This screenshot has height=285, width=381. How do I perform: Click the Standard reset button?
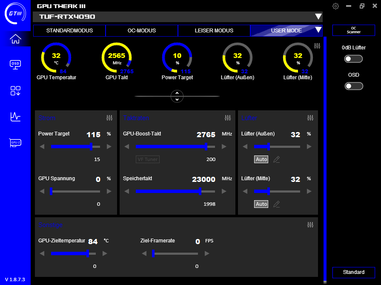pyautogui.click(x=354, y=272)
